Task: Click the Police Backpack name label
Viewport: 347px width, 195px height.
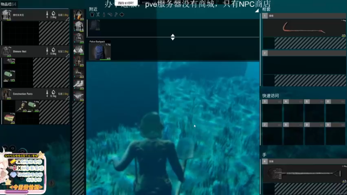Action: 97,42
